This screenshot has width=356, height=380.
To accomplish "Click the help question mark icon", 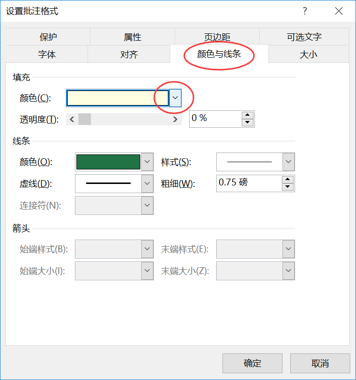I will tap(305, 11).
